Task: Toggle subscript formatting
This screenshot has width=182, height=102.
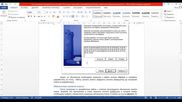Action: (42, 16)
